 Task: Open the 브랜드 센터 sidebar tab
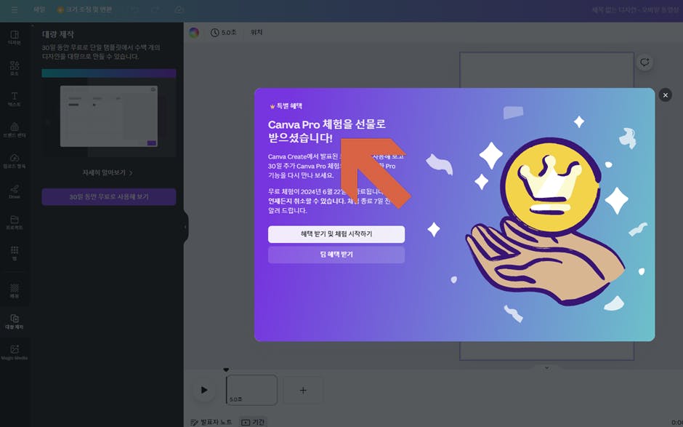tap(15, 130)
